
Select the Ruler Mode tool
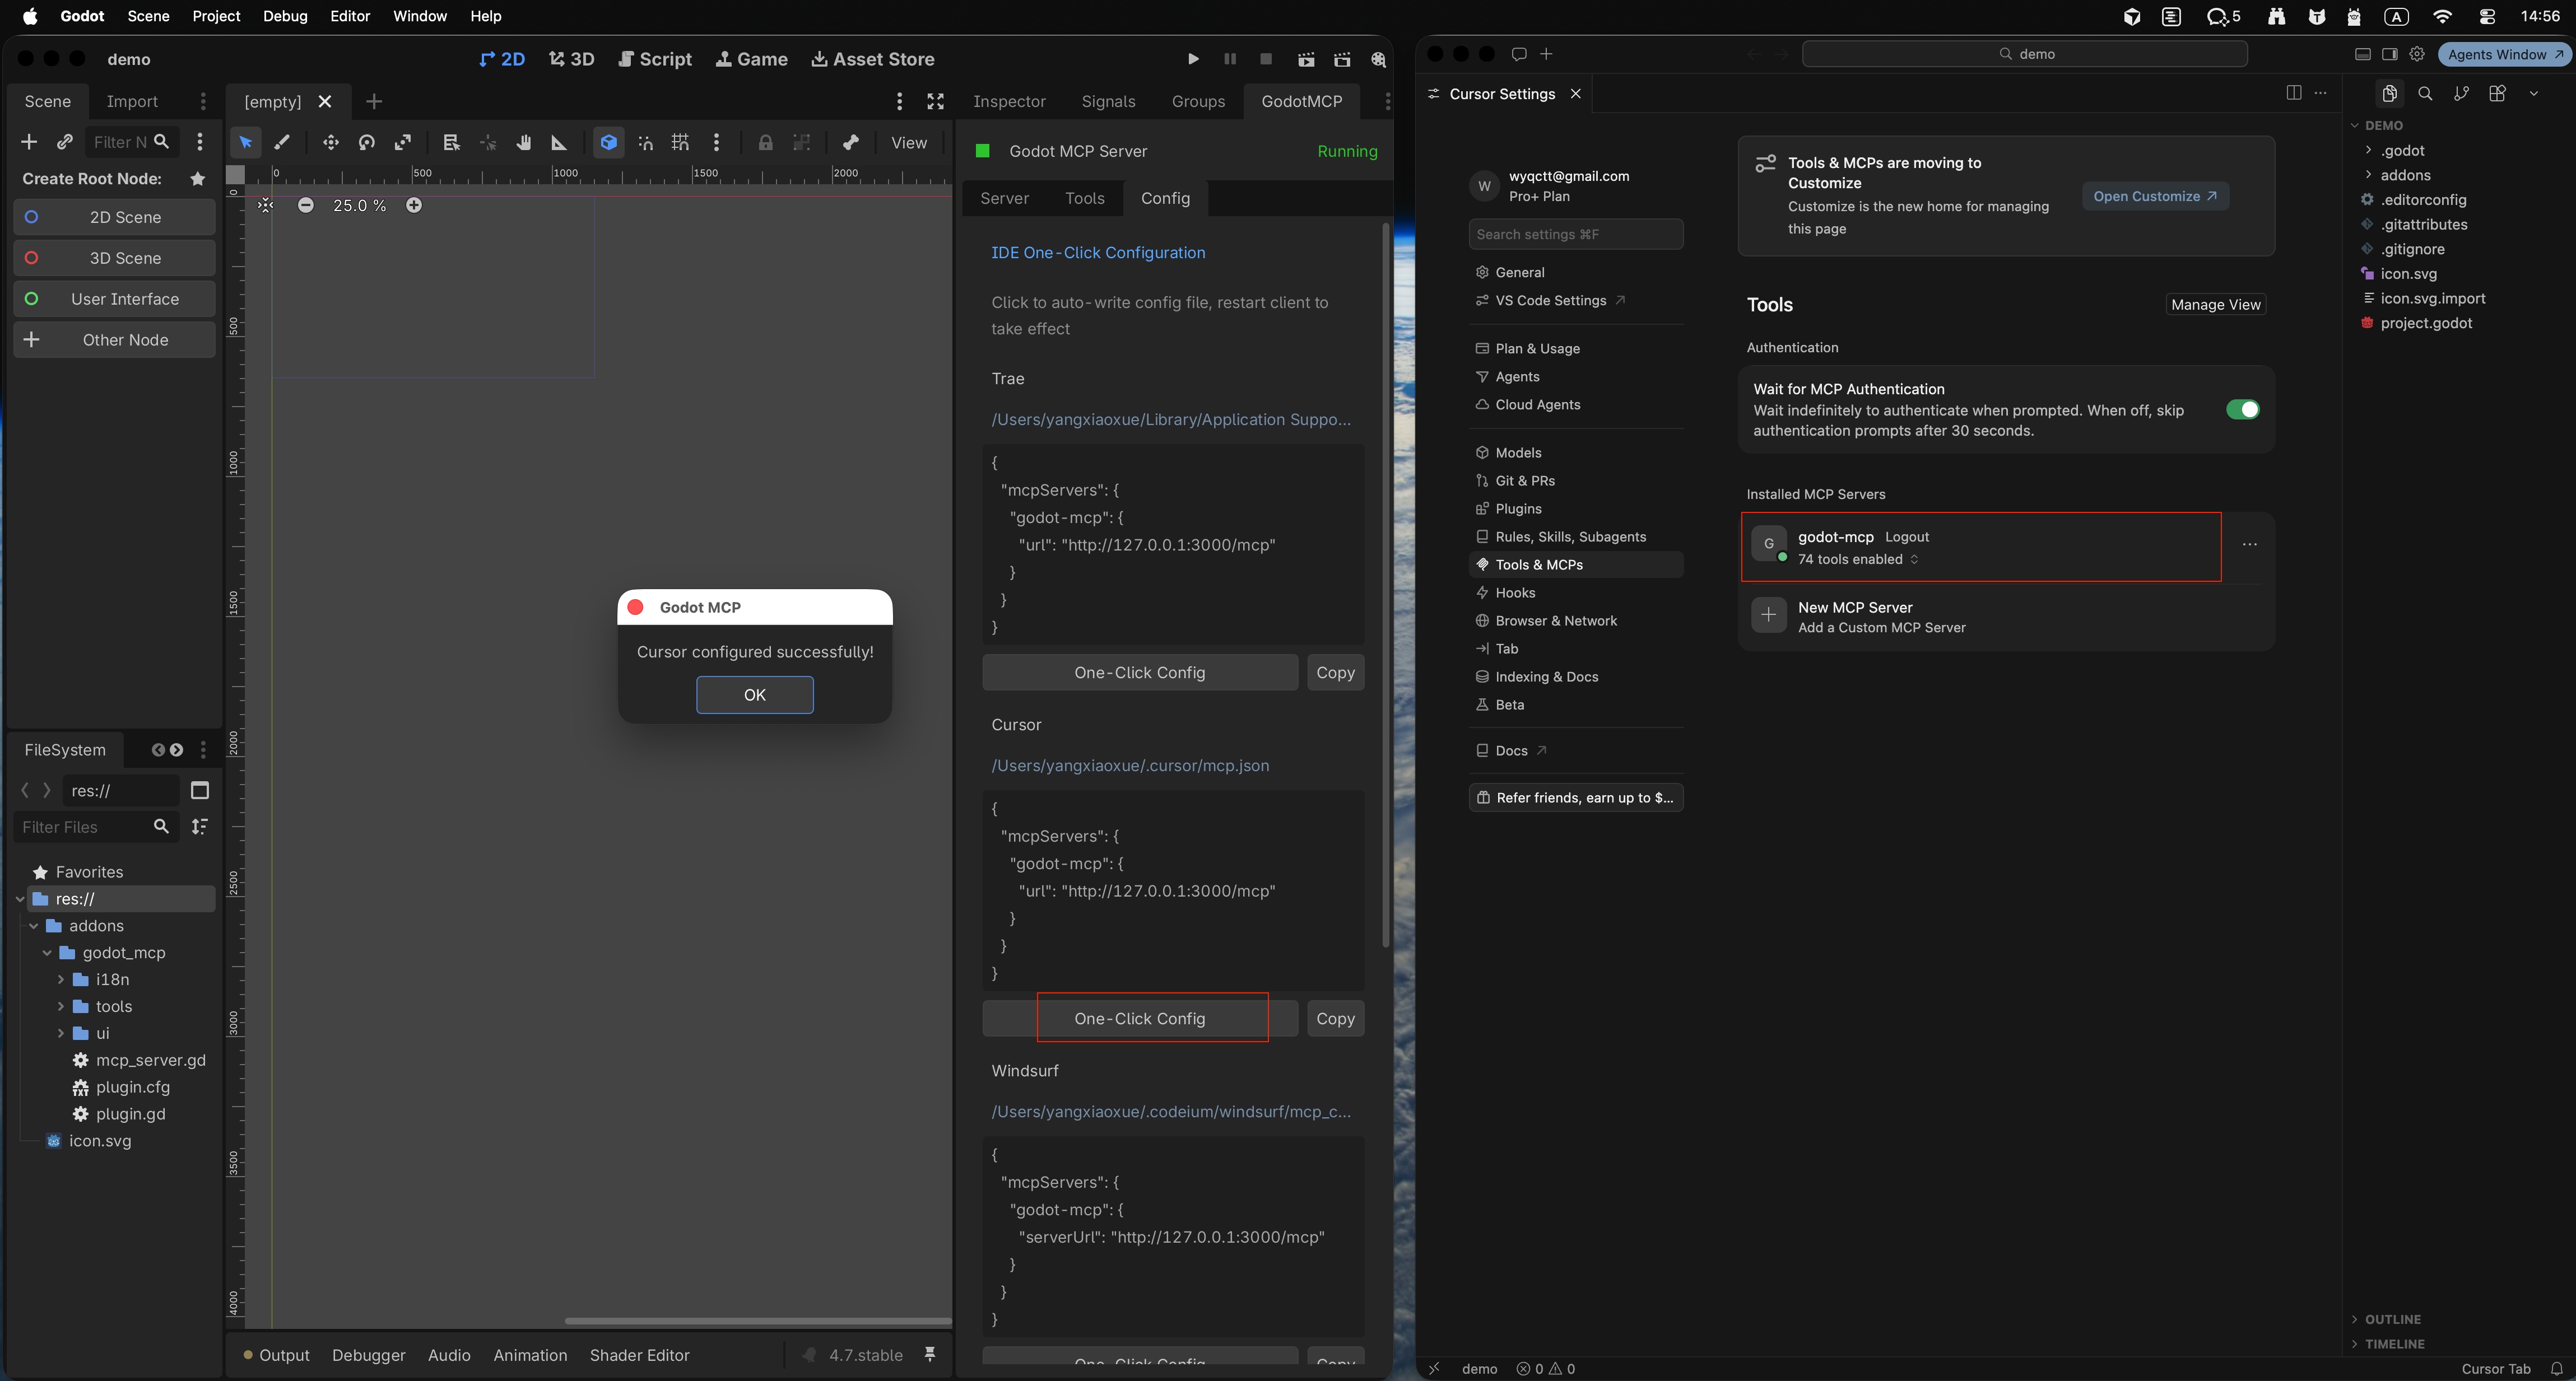(x=559, y=143)
